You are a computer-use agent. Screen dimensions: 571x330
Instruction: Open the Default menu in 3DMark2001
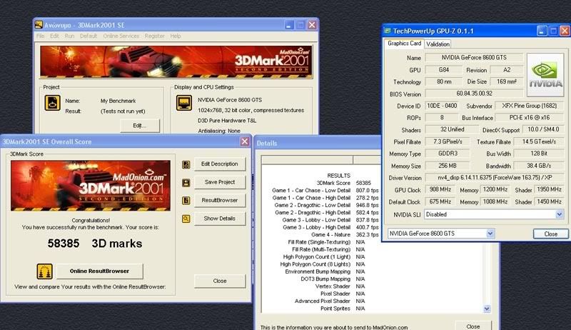(89, 36)
